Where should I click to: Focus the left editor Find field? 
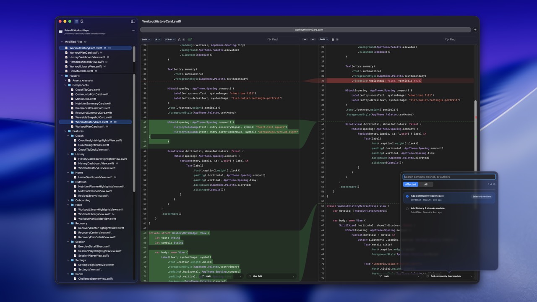(x=282, y=39)
